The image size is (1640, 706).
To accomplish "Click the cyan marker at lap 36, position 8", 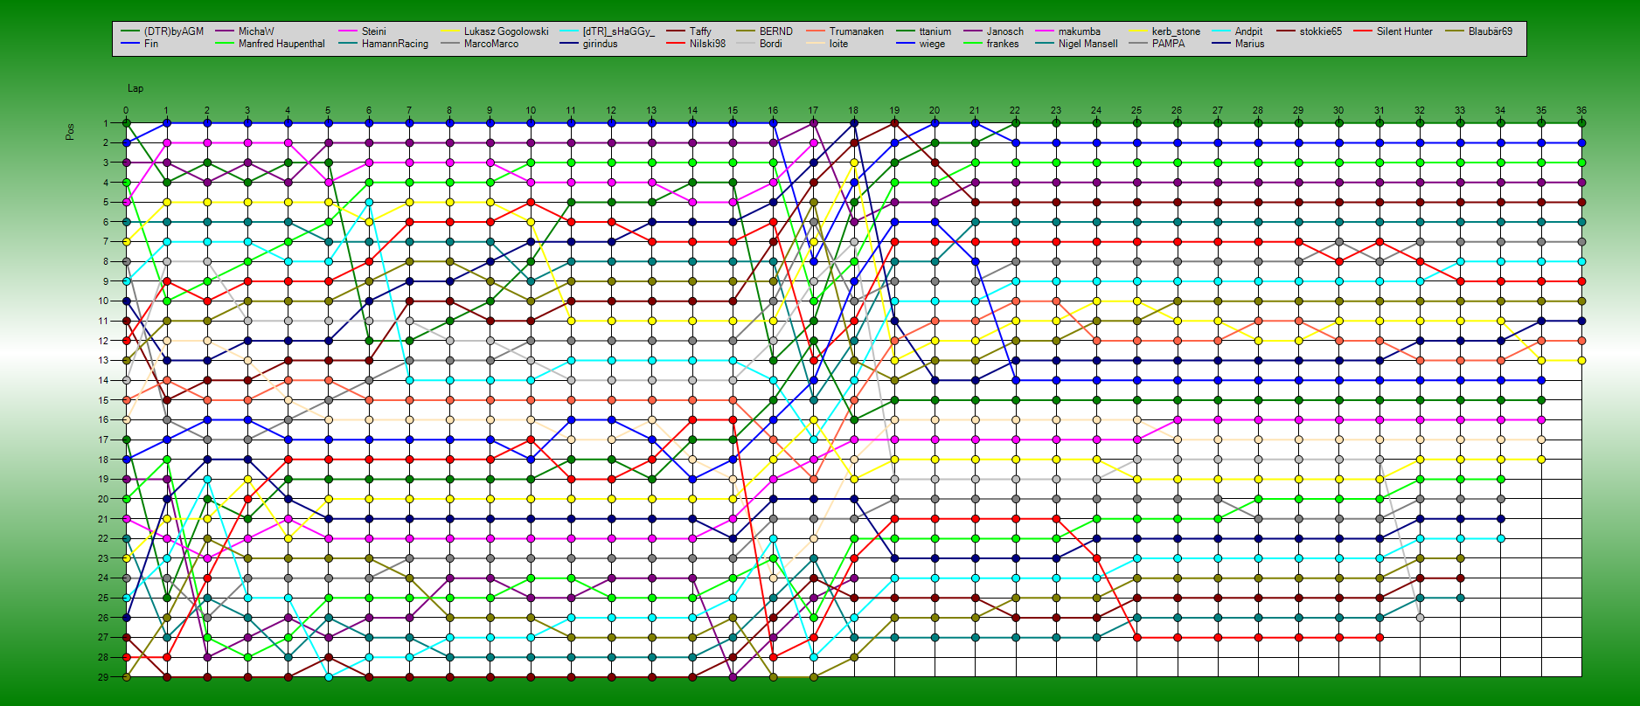I will click(1581, 261).
